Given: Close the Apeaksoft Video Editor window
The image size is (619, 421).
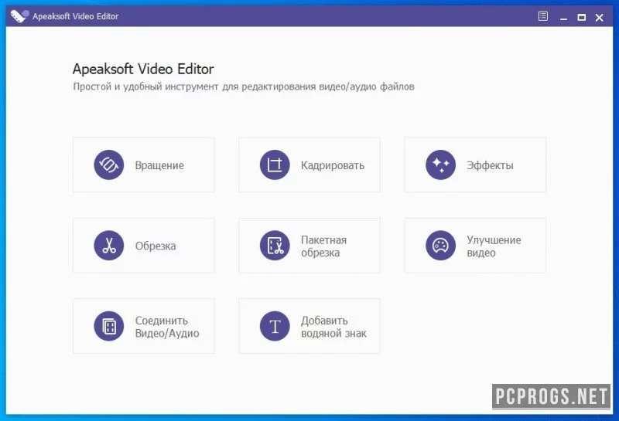Looking at the screenshot, I should [x=599, y=17].
